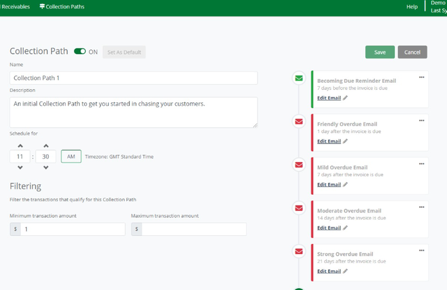Screen dimensions: 447x290
Task: Increase the schedule minutes with up arrow
Action: (45, 146)
